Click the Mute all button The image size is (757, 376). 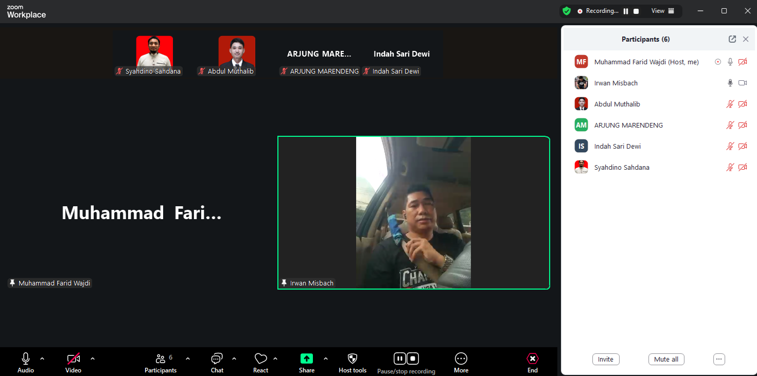click(x=666, y=359)
